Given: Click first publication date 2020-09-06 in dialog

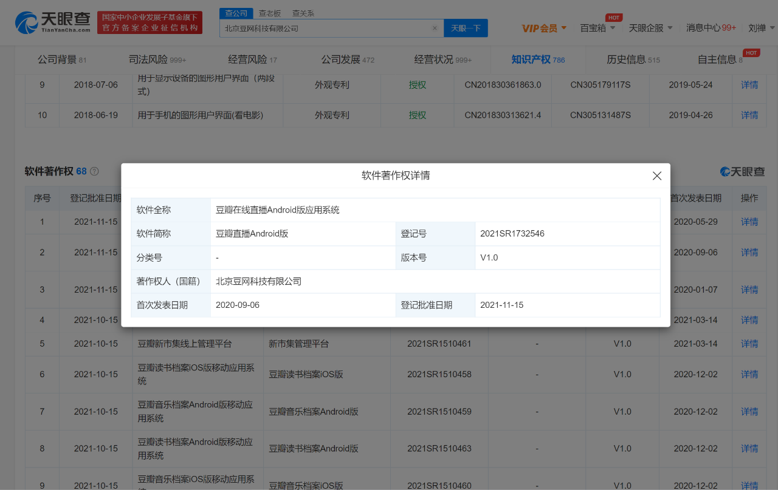Looking at the screenshot, I should pyautogui.click(x=238, y=305).
